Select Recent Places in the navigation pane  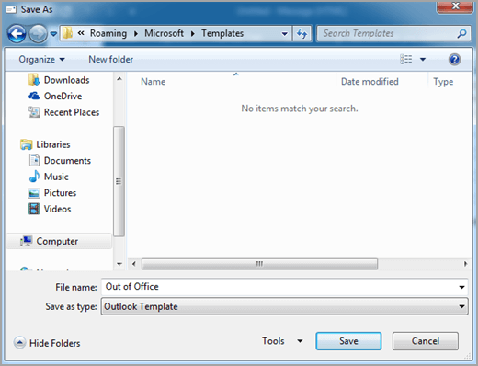pyautogui.click(x=72, y=112)
